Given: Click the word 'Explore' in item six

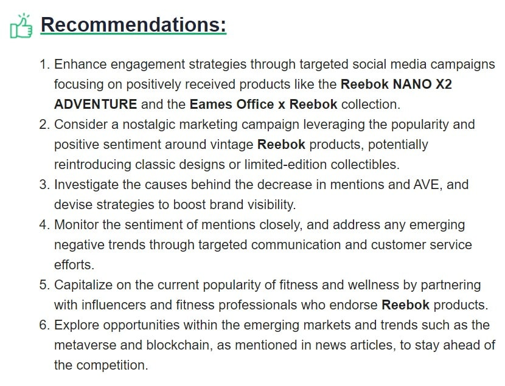Looking at the screenshot, I should pyautogui.click(x=77, y=325).
